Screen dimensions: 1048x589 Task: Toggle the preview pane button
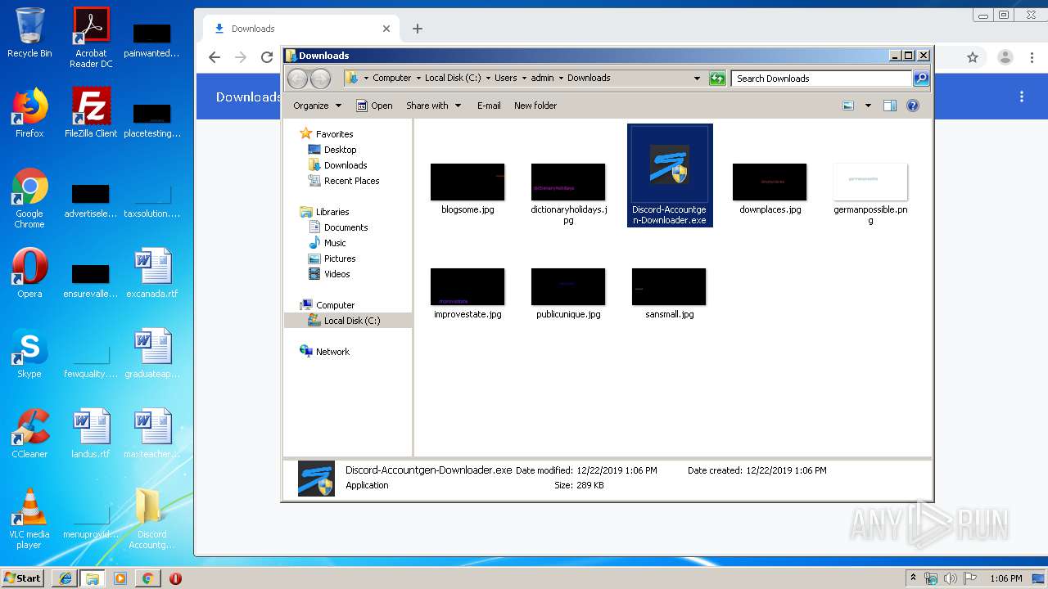point(890,106)
